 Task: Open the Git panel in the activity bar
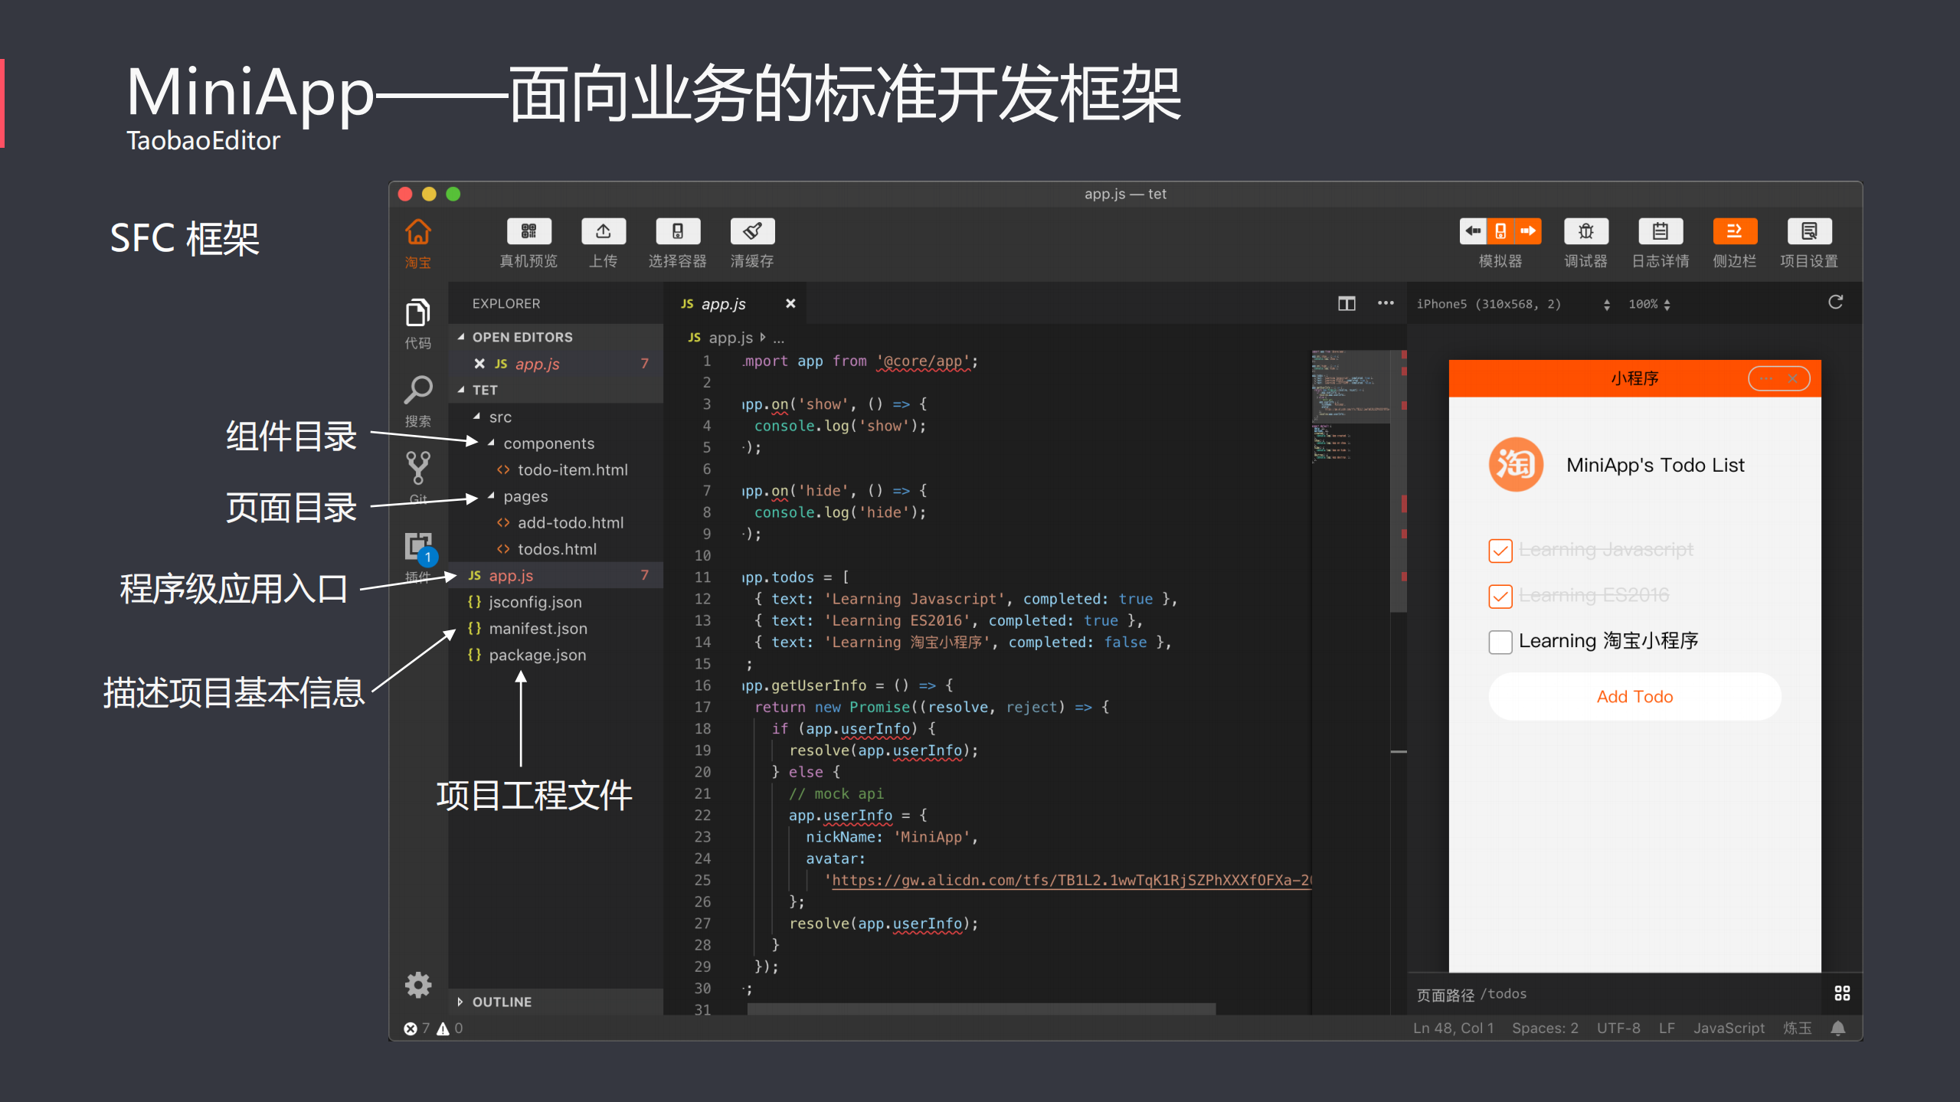click(x=417, y=466)
